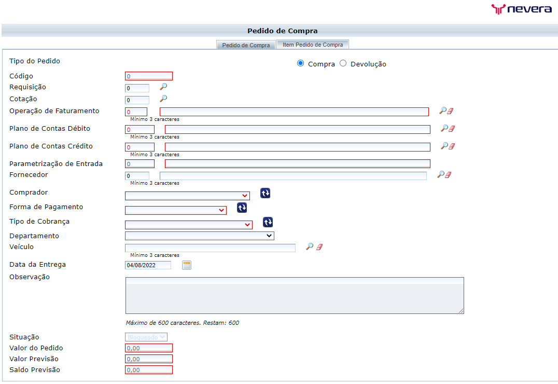
Task: Refresh the Comprador list
Action: point(265,193)
